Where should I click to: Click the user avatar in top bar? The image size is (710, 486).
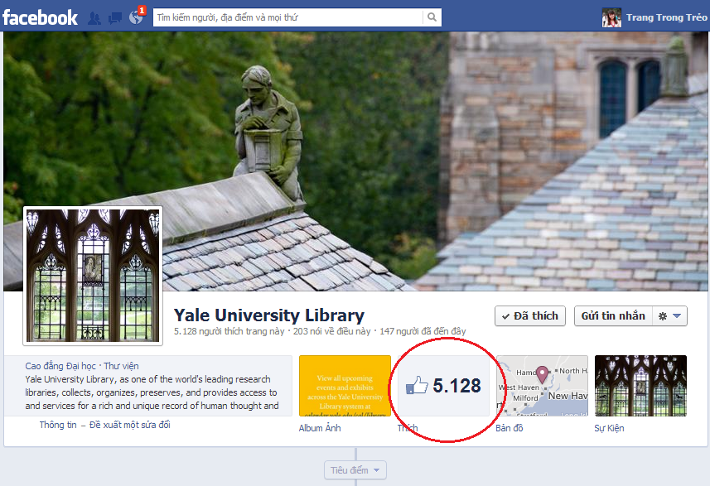click(611, 17)
